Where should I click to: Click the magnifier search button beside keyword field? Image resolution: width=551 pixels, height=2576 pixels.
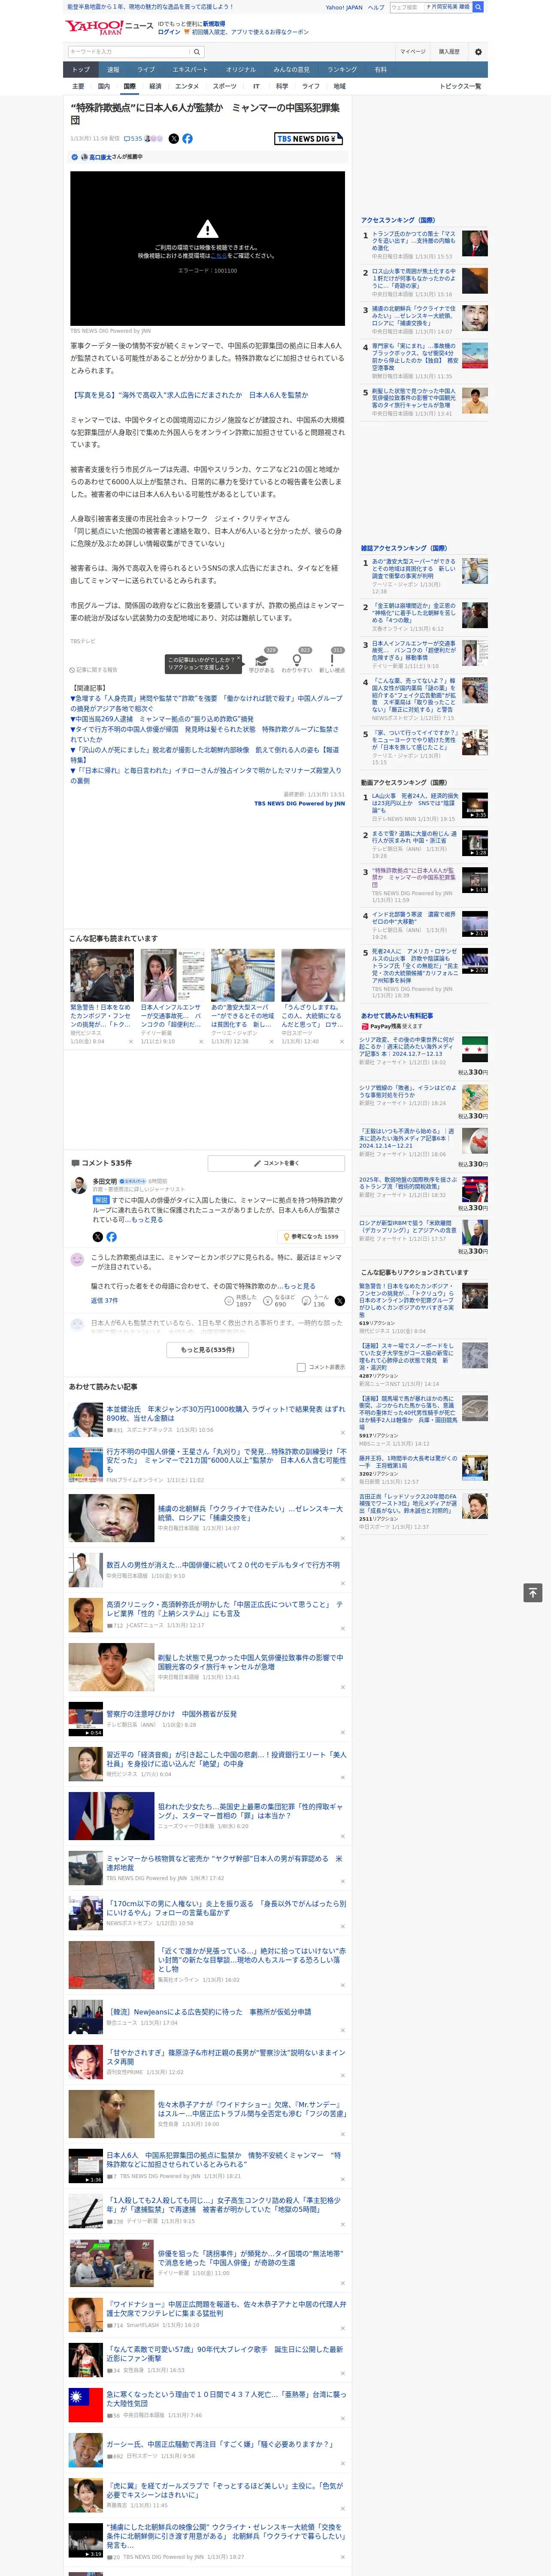tap(197, 51)
